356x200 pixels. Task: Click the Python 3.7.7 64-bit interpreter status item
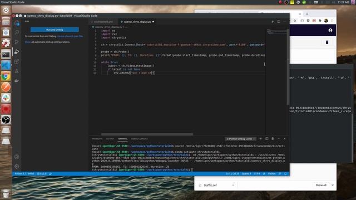[x=24, y=174]
